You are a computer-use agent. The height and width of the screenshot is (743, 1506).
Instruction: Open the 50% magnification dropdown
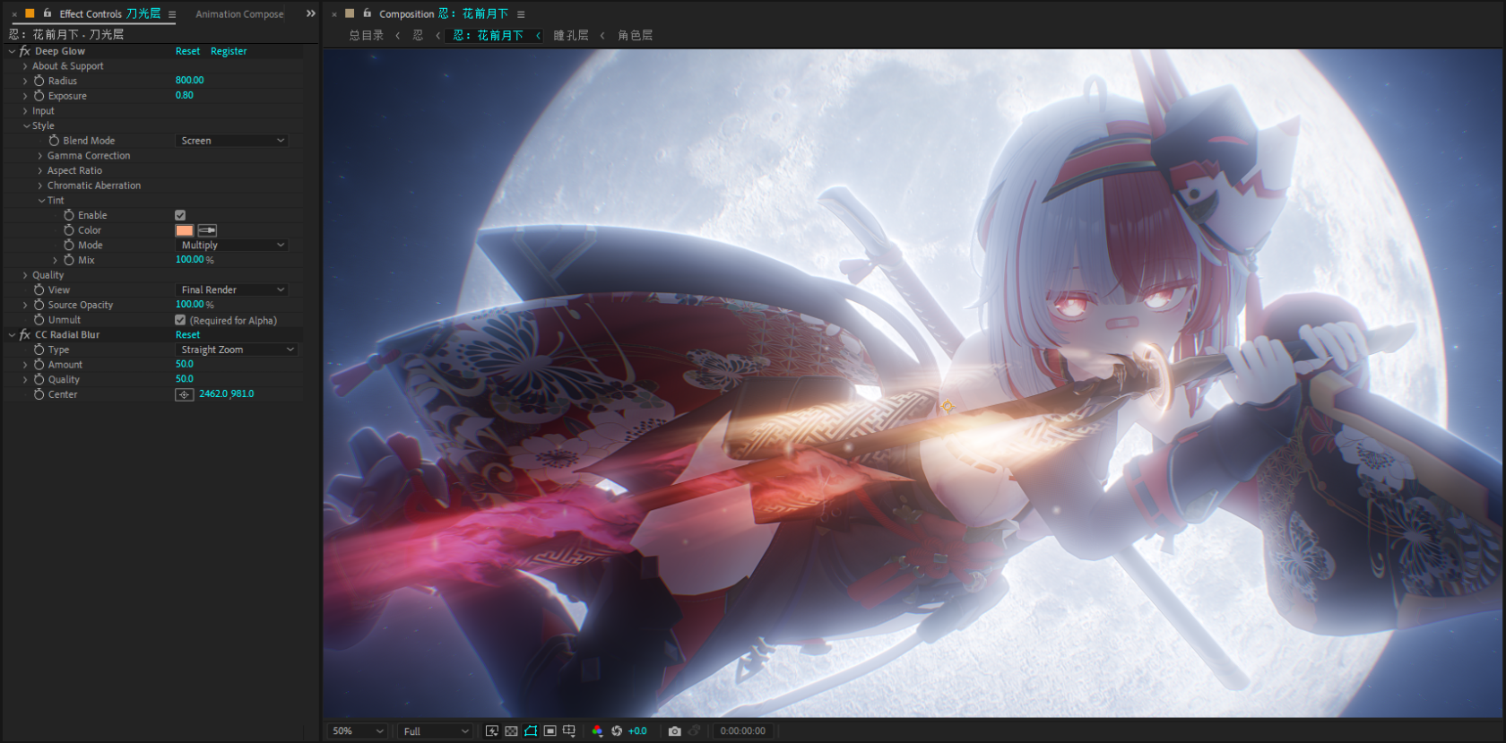[x=358, y=731]
